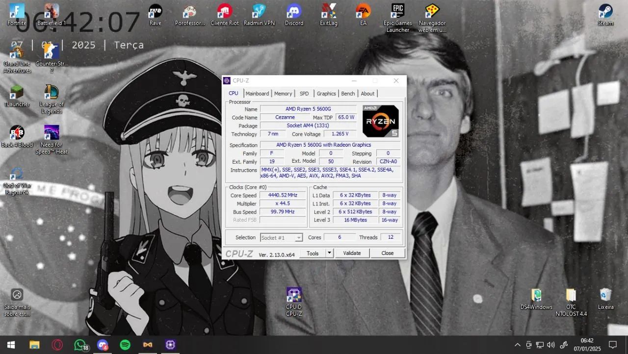Open the notification center in taskbar

612,345
